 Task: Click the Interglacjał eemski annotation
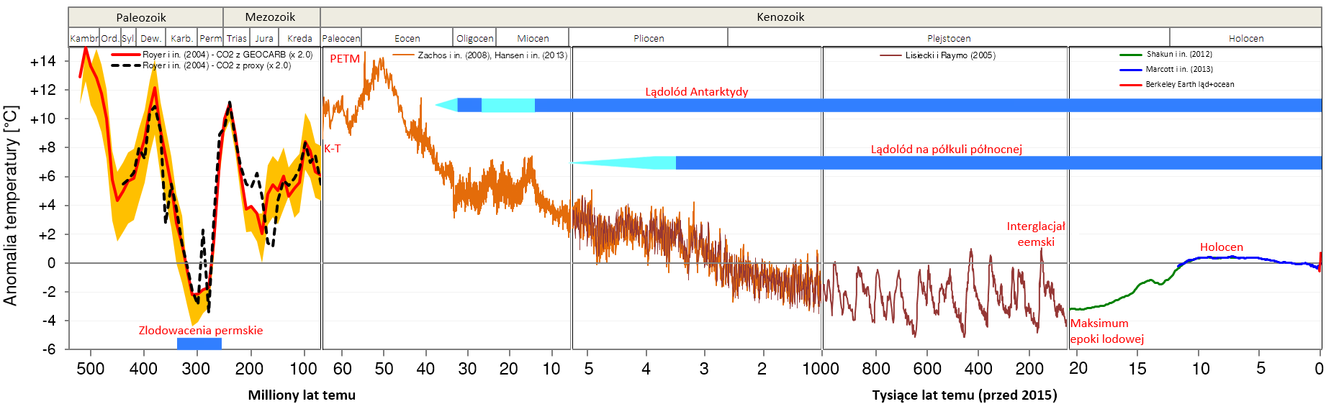pyautogui.click(x=1035, y=234)
